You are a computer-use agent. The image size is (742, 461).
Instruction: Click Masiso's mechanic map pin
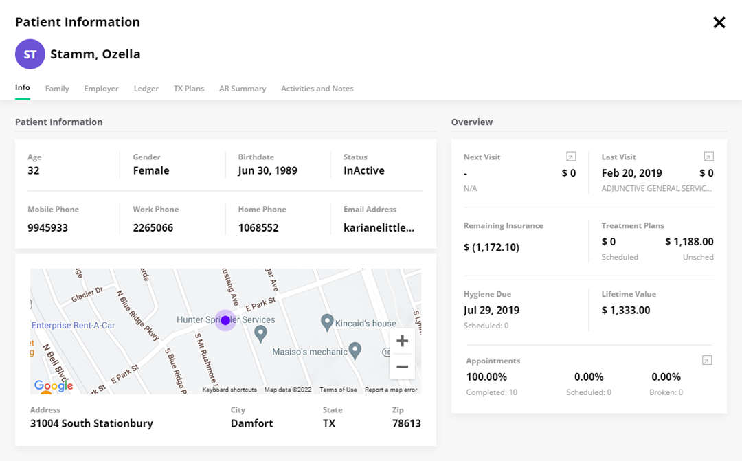pyautogui.click(x=355, y=350)
